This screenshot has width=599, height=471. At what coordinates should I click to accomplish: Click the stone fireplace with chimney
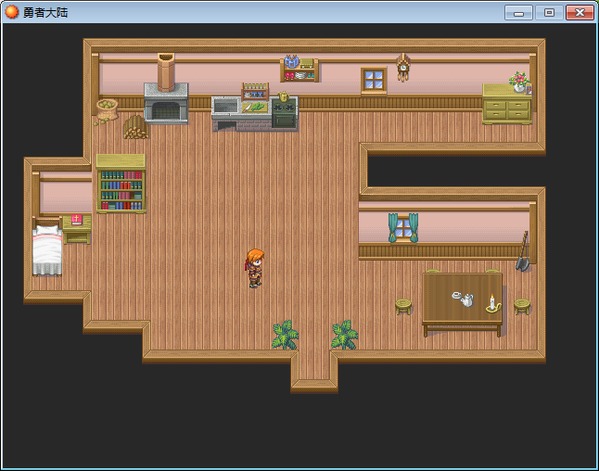(166, 89)
